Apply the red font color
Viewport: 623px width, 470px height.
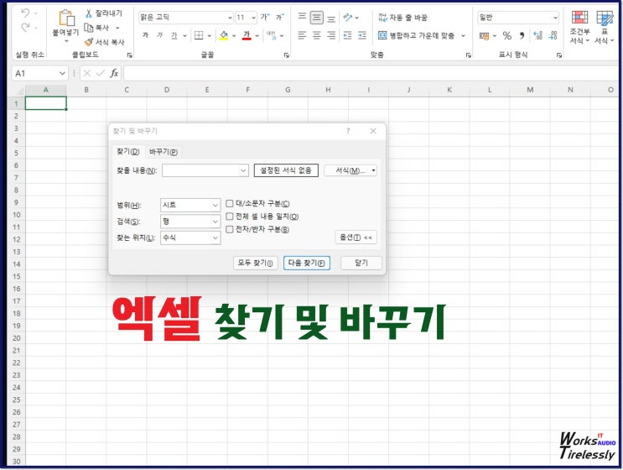tap(247, 36)
